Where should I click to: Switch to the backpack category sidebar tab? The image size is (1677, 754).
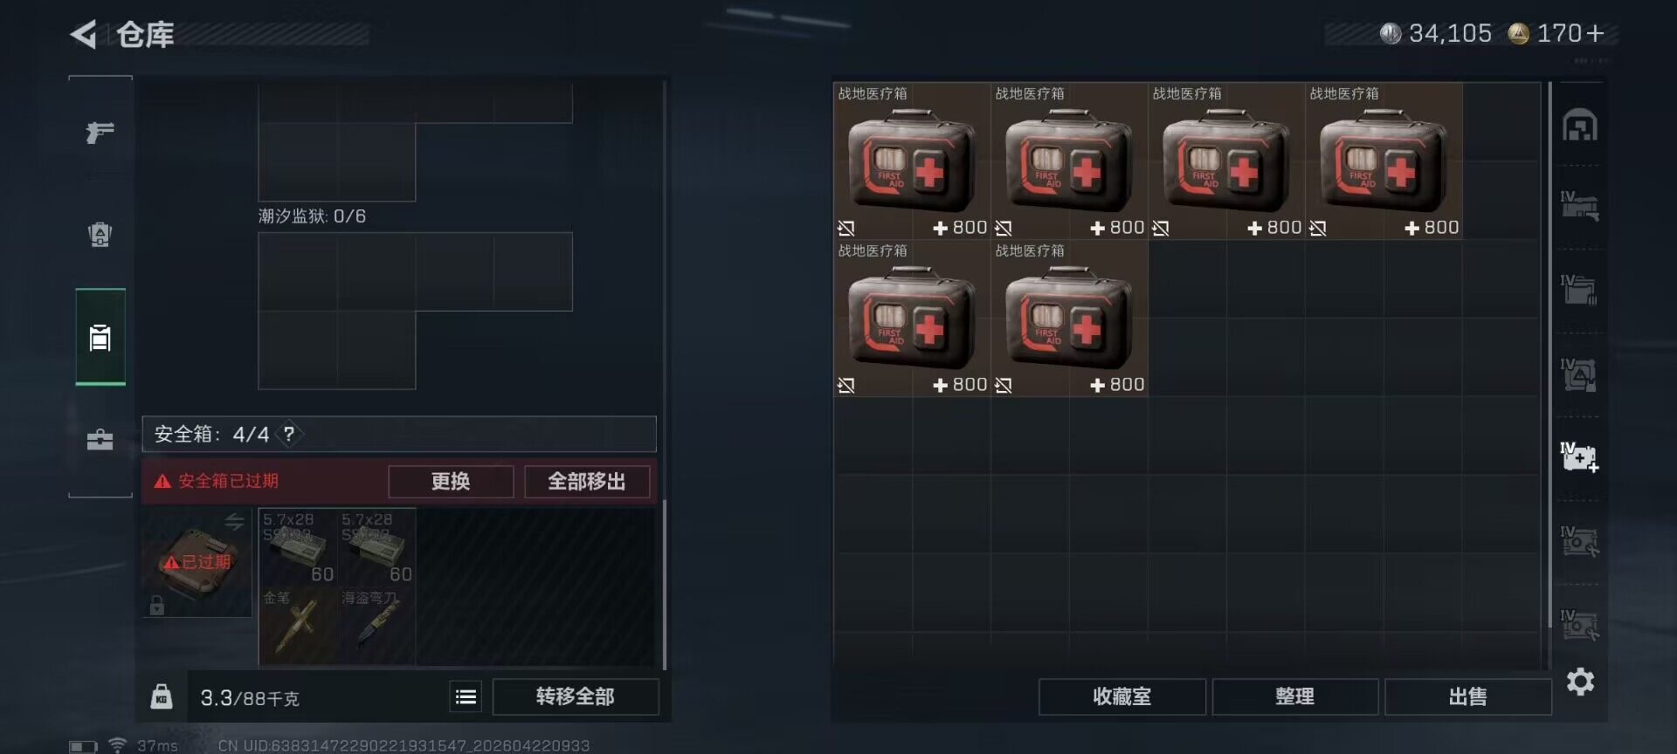click(100, 337)
